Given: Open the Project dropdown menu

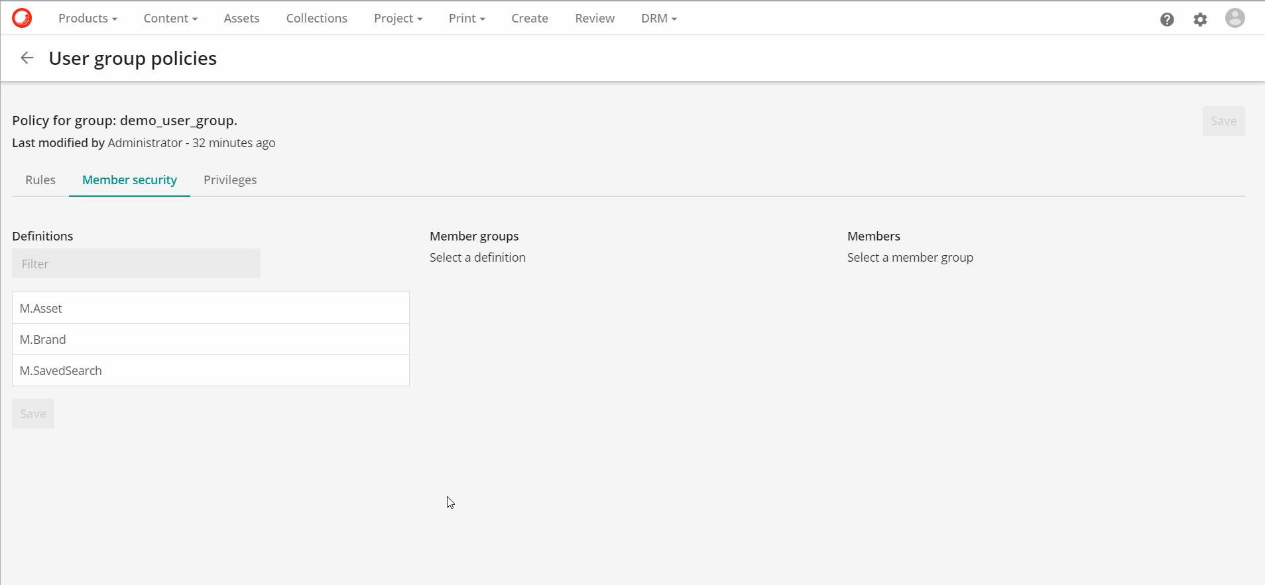Looking at the screenshot, I should pos(398,19).
